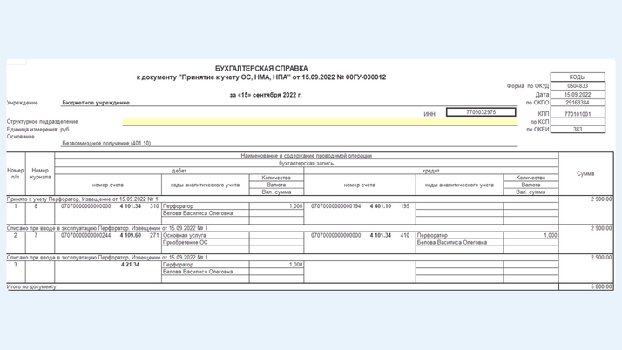Click the 'дебет' header

pos(179,171)
